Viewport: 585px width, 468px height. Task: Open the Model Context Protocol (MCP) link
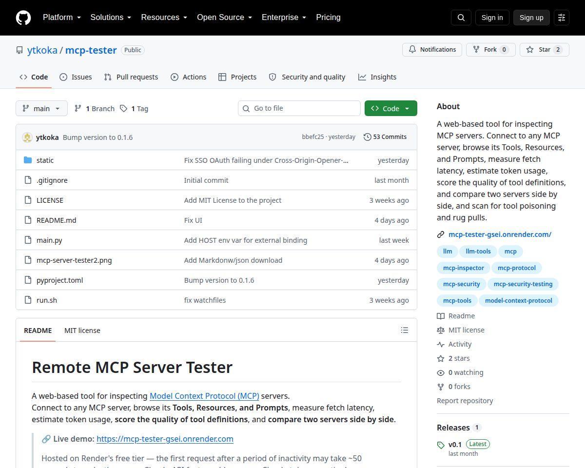tap(204, 396)
